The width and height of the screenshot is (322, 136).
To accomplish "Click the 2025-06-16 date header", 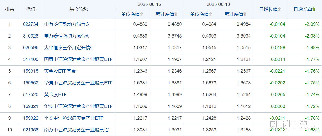I will (x=149, y=5).
